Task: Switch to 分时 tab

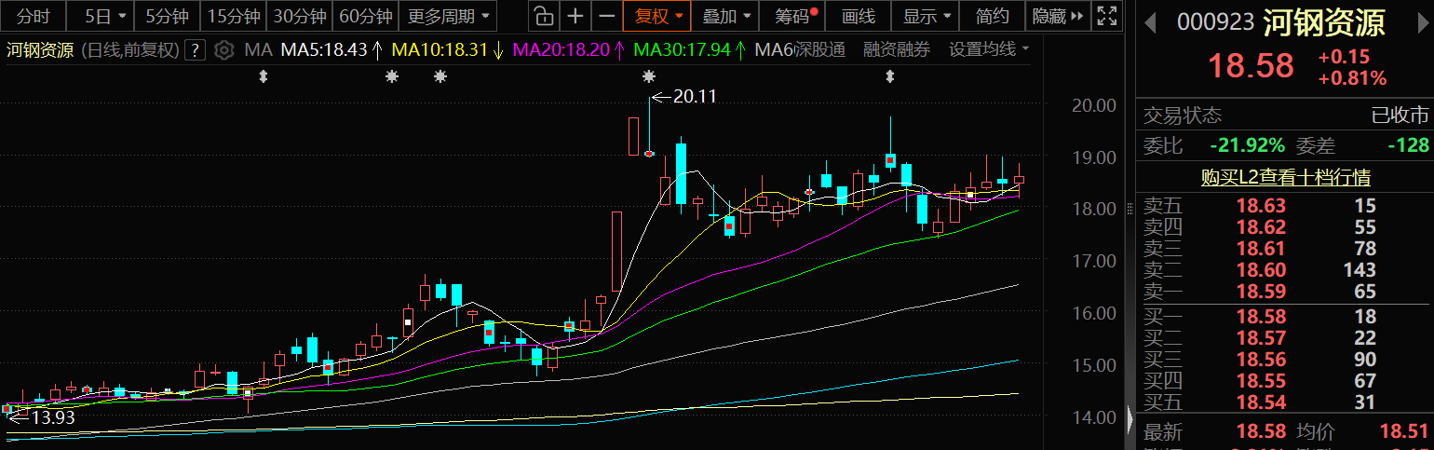Action: click(33, 16)
